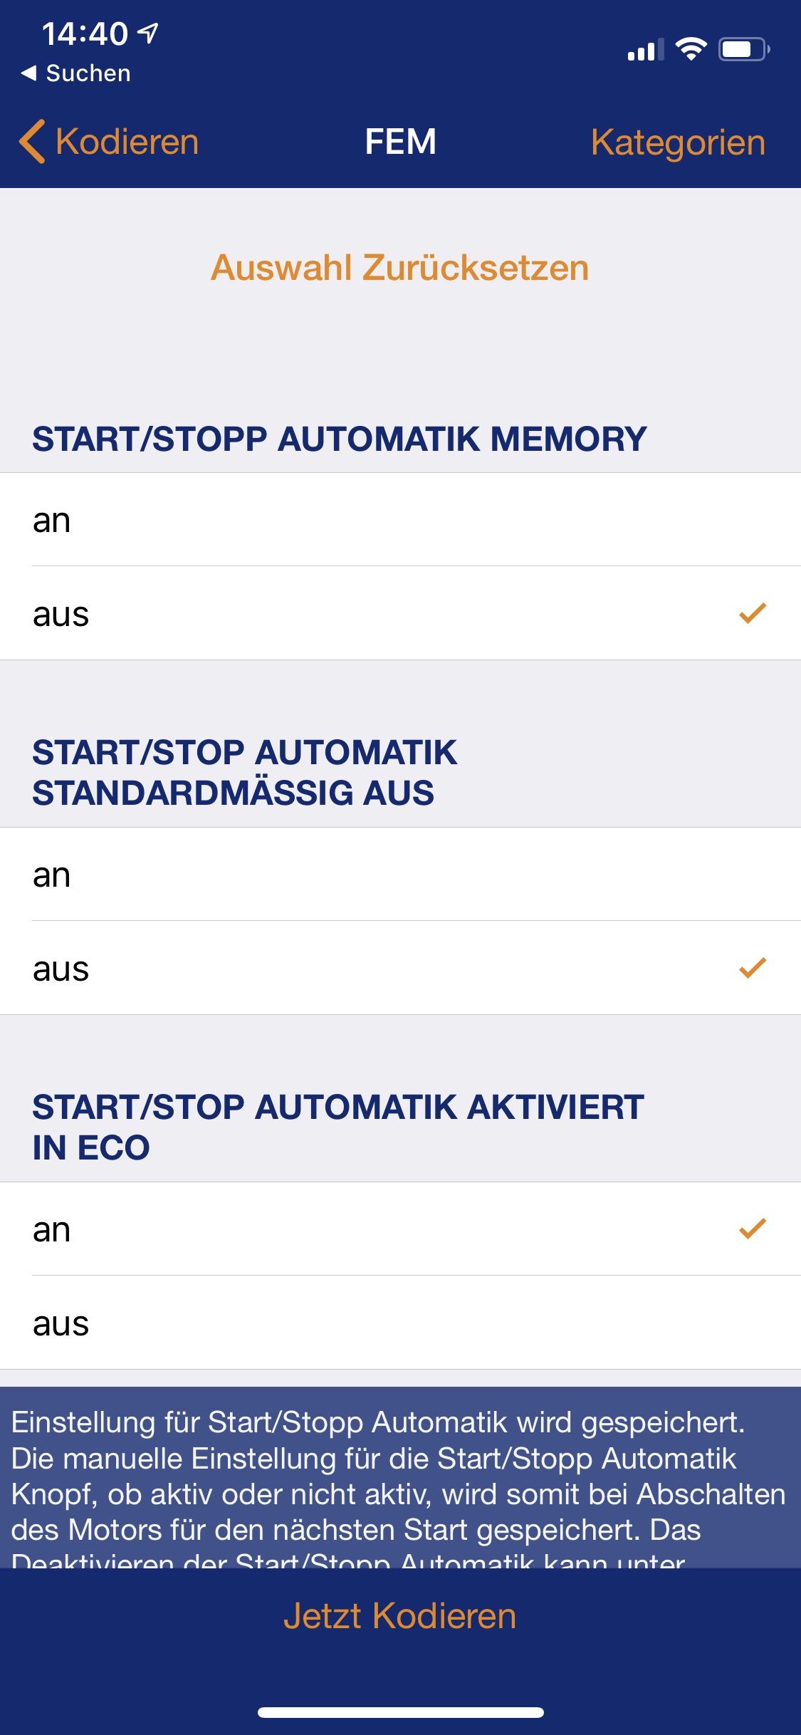Tap the battery indicator icon

coord(743,49)
